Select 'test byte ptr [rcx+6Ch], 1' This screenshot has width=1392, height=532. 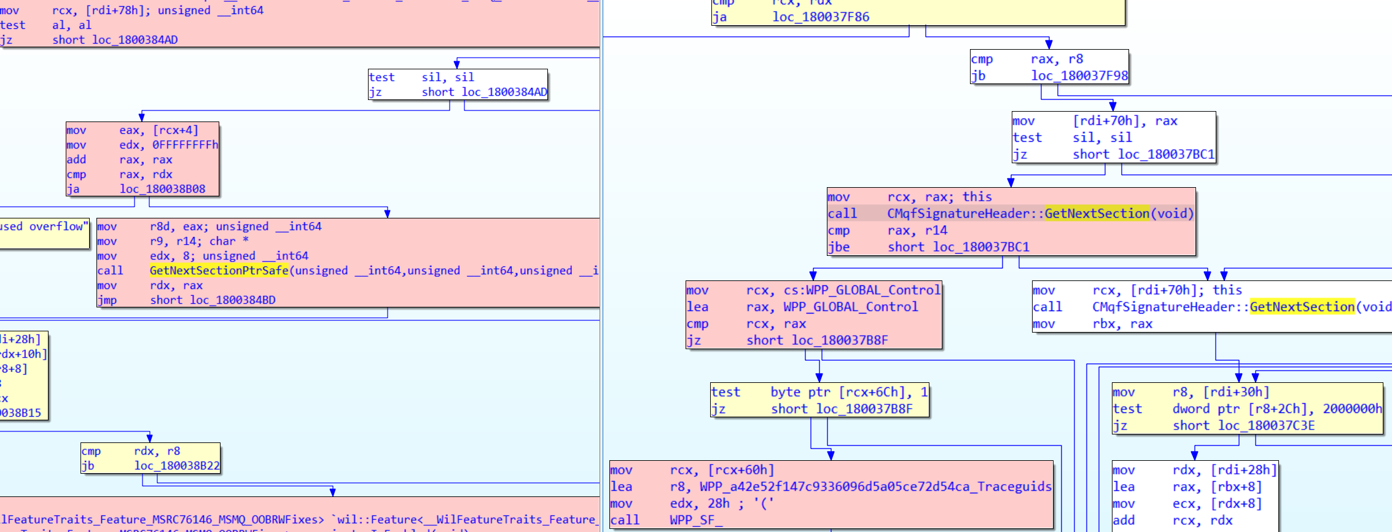(x=819, y=392)
